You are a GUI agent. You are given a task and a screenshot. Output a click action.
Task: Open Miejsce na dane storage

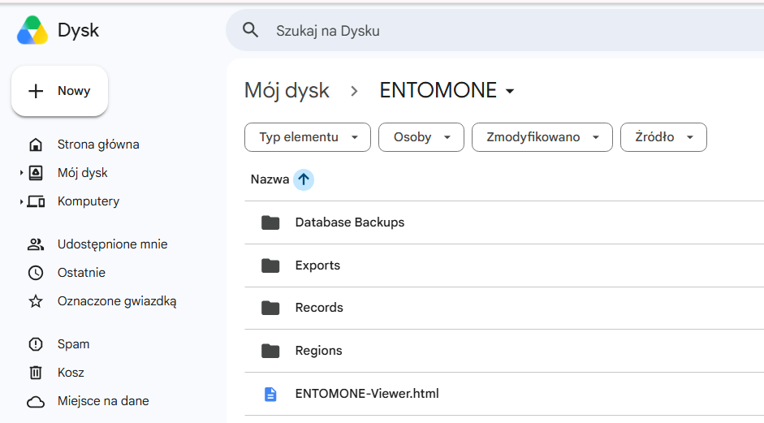pos(103,401)
